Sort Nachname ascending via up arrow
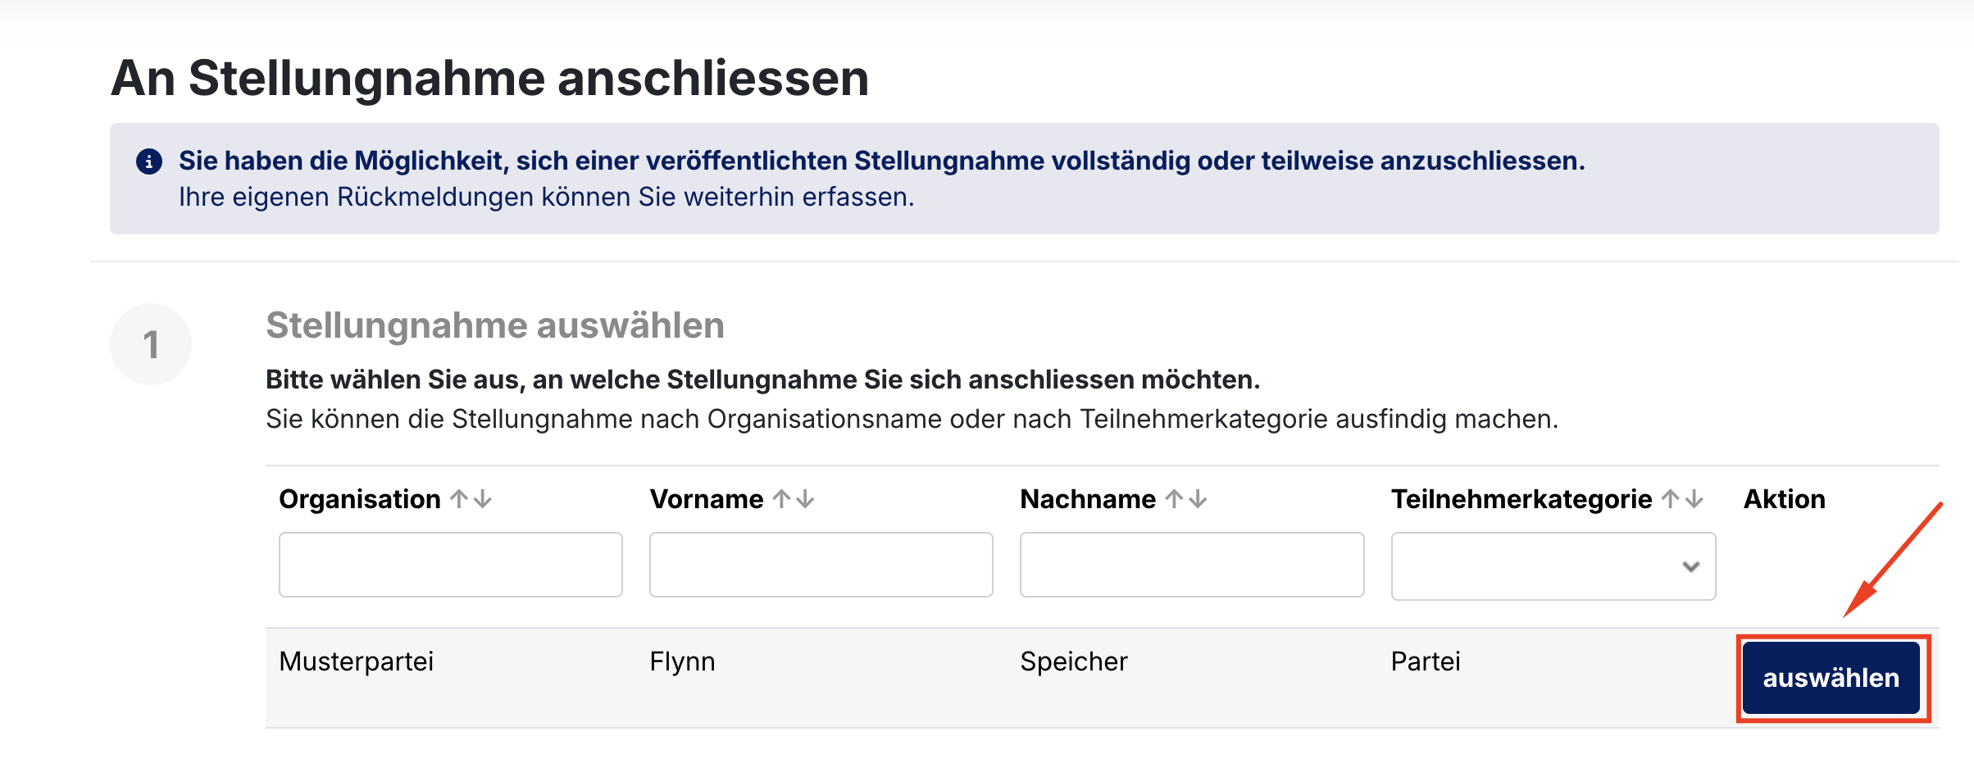This screenshot has height=759, width=1974. click(1175, 498)
